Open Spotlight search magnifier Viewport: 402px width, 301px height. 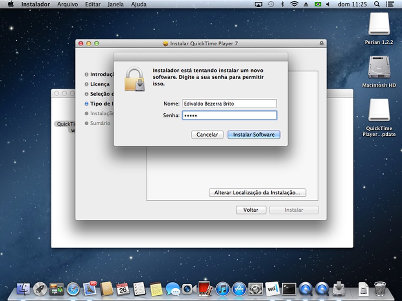coord(377,4)
